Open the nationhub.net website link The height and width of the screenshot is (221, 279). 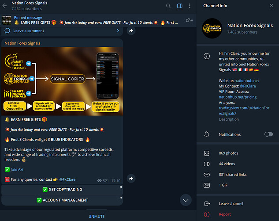click(247, 80)
